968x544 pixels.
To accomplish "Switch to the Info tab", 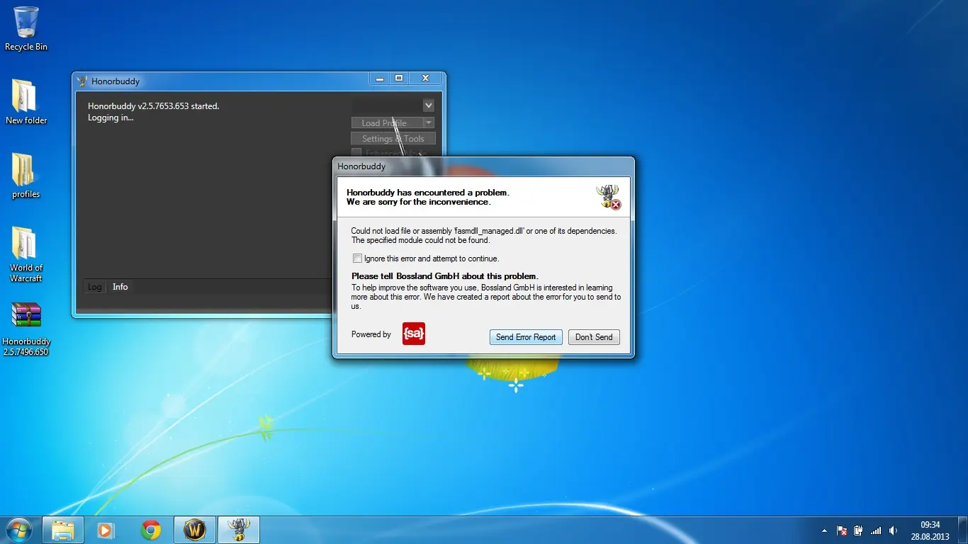I will pos(120,287).
